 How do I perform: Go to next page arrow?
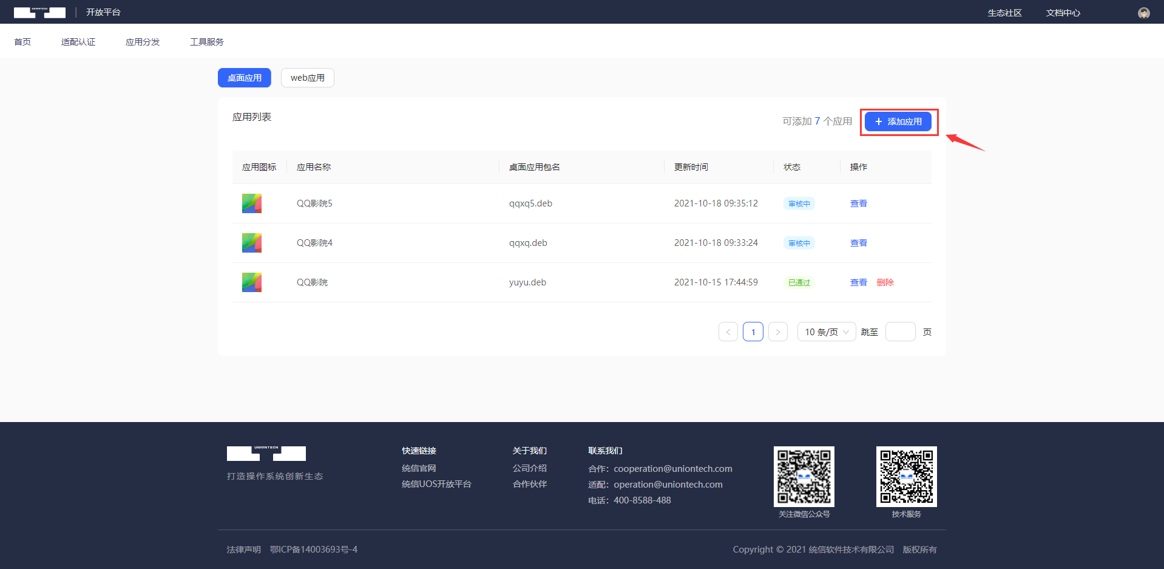(x=777, y=332)
